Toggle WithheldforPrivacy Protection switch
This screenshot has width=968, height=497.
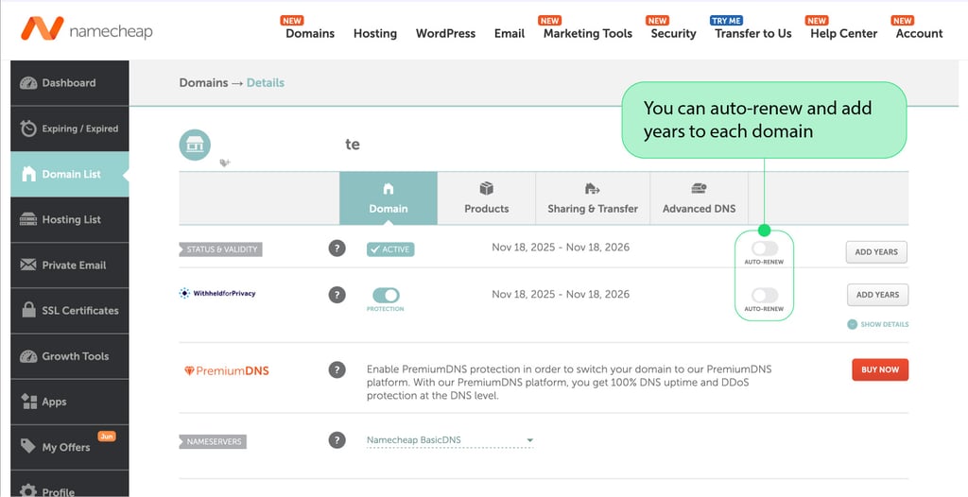386,295
